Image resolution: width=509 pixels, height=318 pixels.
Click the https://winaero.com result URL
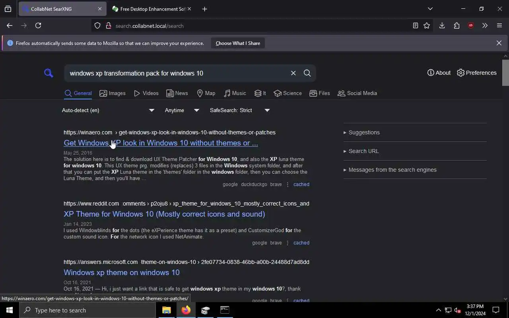click(x=169, y=132)
